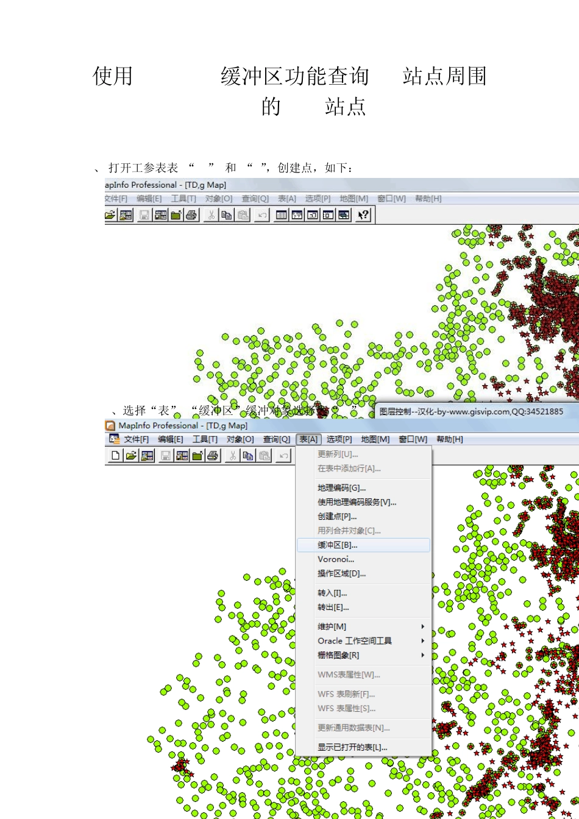
Task: Select the Voronoi... menu entry
Action: (363, 559)
